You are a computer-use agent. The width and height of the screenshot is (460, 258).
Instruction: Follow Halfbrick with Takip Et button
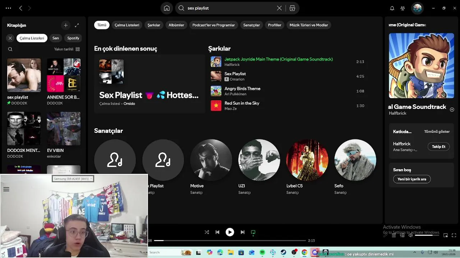[438, 147]
